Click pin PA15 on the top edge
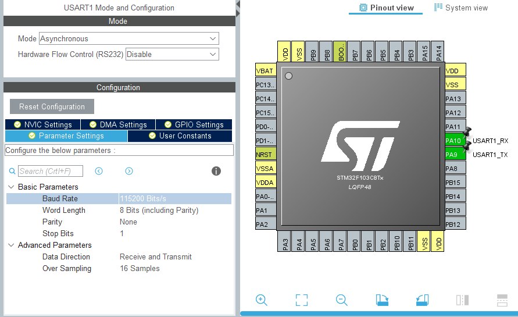This screenshot has height=317, width=518. click(x=423, y=52)
